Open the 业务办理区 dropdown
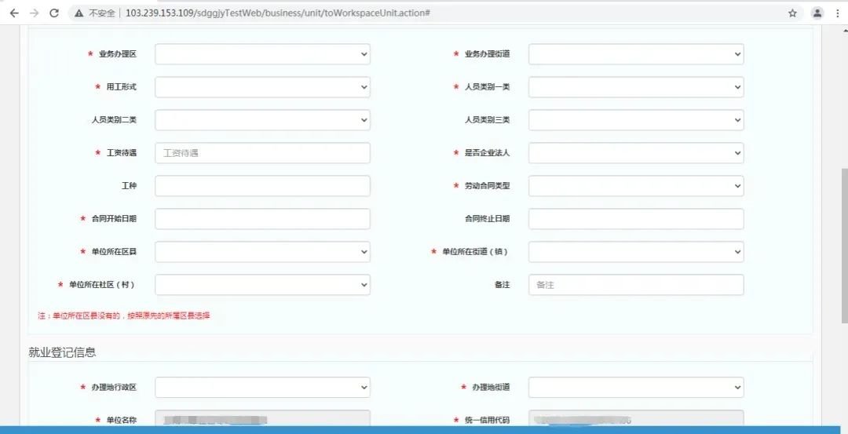Screen dimensions: 848x434 [x=262, y=54]
